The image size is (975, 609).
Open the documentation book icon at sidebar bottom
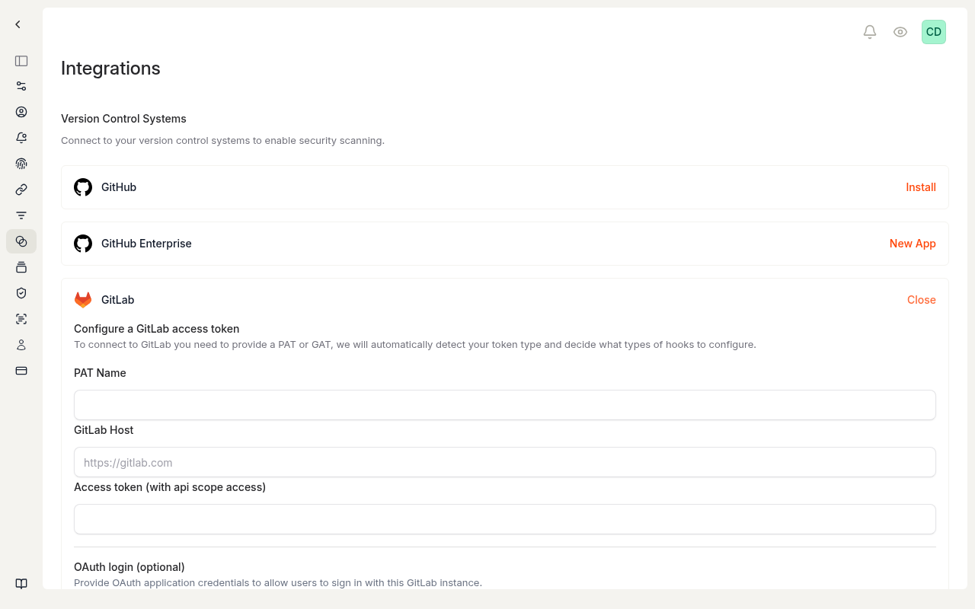pos(21,584)
